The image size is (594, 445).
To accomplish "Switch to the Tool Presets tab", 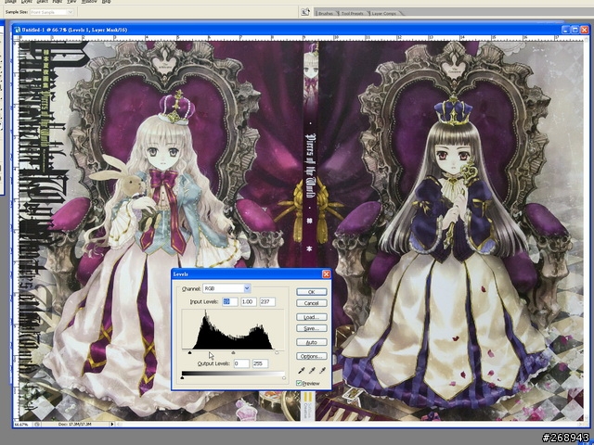I will coord(352,13).
